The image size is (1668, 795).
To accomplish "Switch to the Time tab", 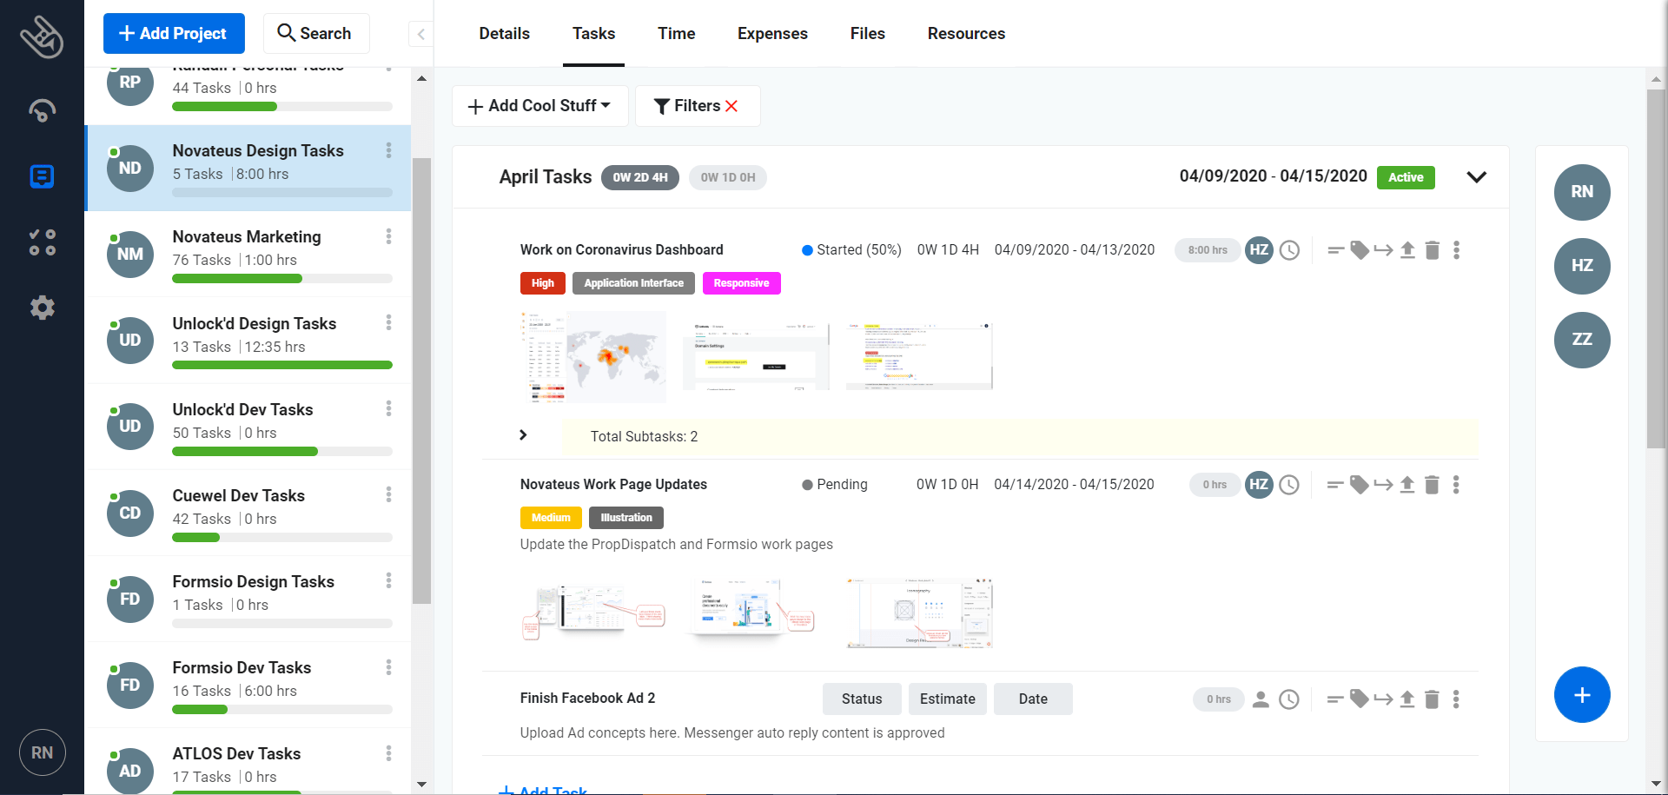I will point(676,34).
